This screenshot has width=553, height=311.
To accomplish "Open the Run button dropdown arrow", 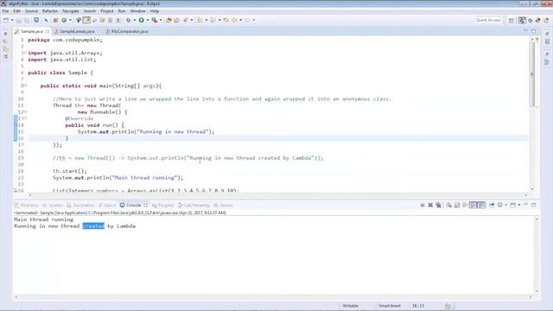I will (148, 20).
